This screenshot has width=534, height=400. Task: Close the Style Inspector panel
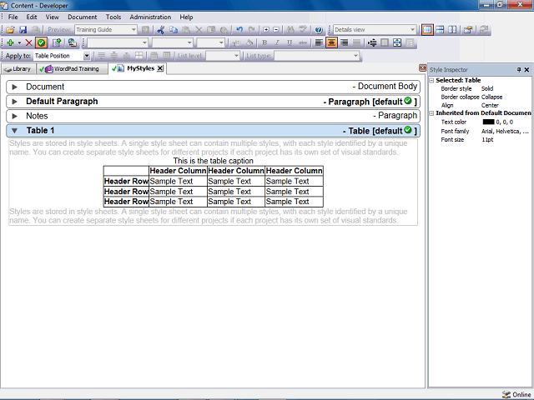(x=526, y=70)
